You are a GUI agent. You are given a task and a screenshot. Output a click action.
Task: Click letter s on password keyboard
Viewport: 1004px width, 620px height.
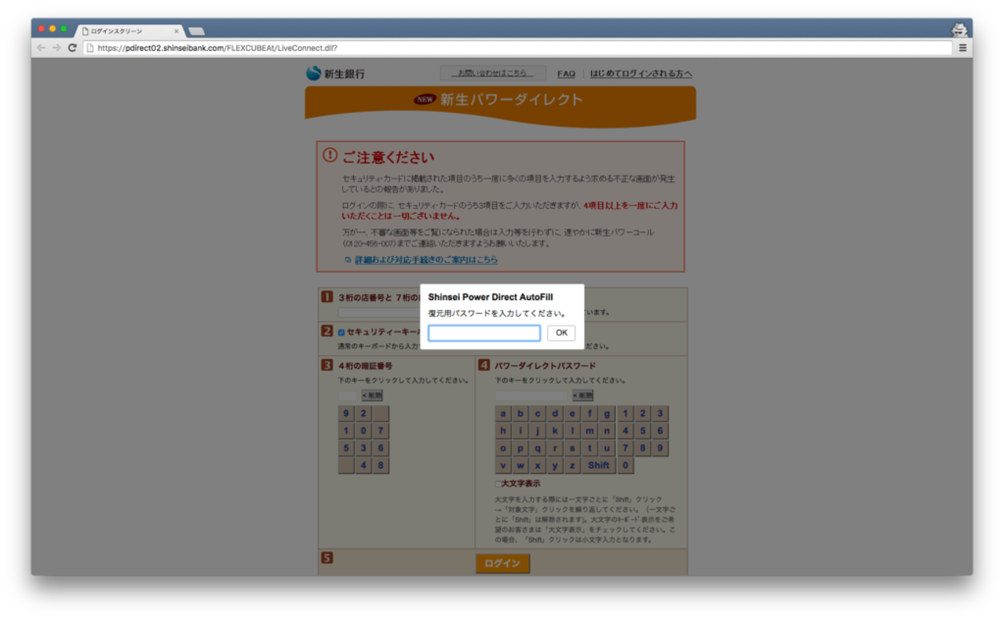(573, 448)
